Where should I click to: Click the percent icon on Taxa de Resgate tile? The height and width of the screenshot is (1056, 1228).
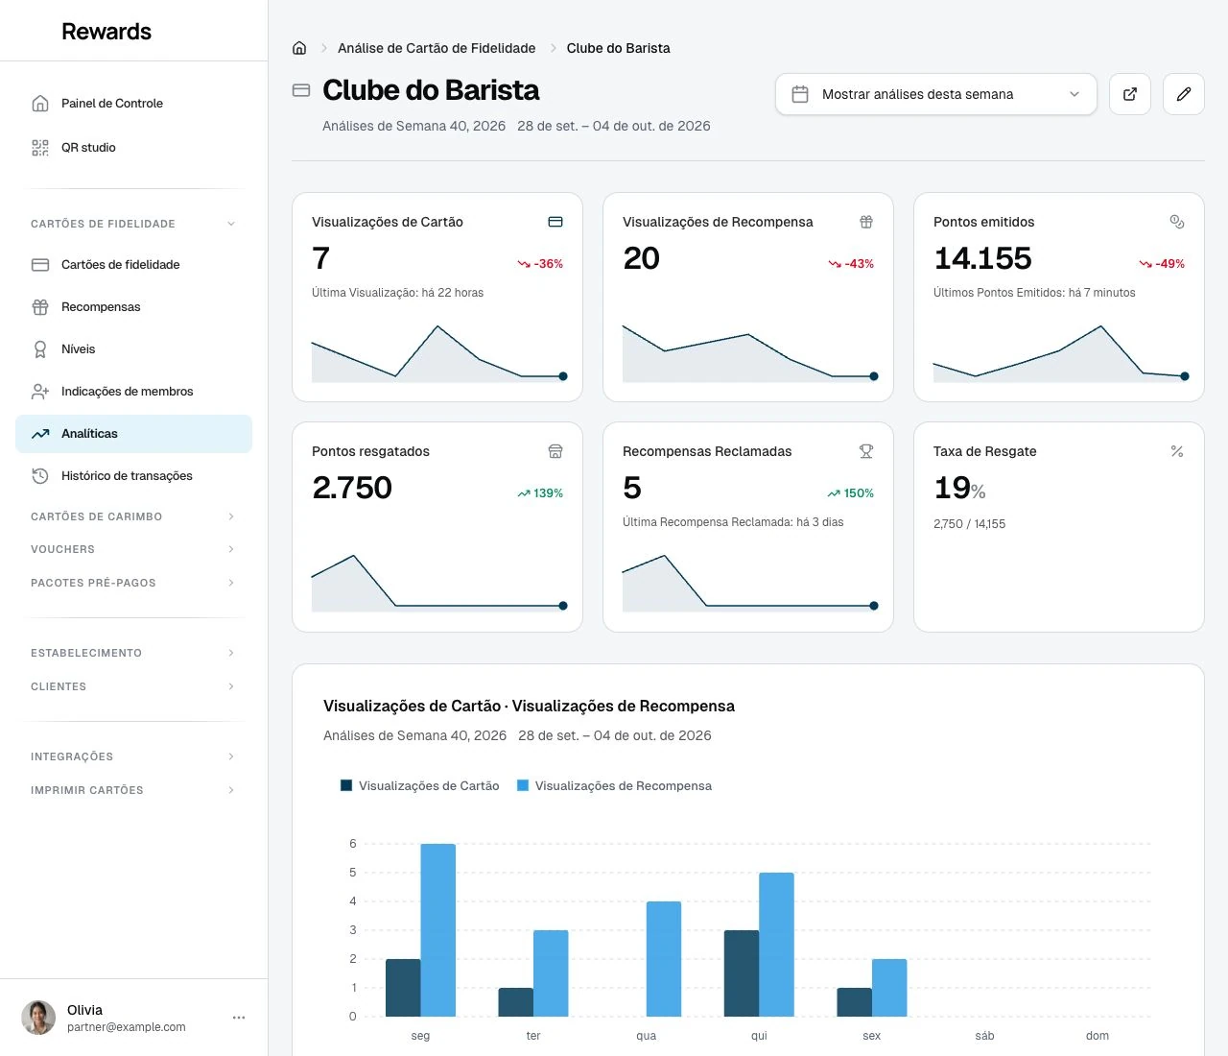tap(1177, 451)
